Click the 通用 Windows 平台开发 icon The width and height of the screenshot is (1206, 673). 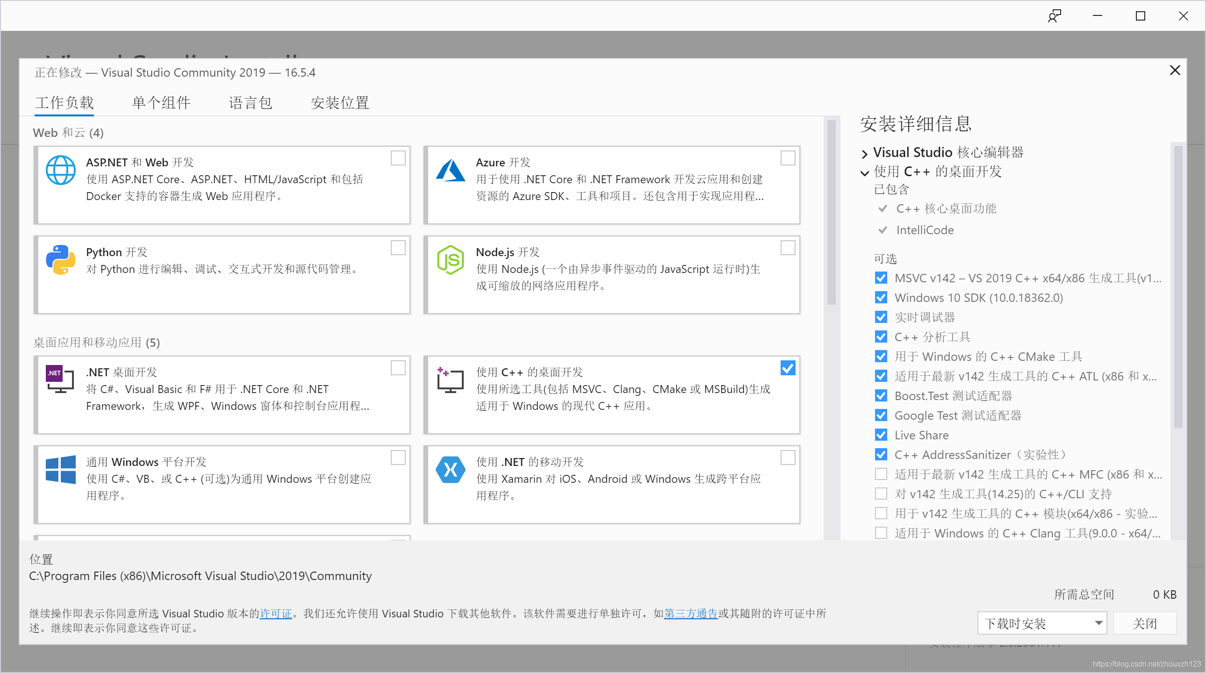pyautogui.click(x=60, y=469)
